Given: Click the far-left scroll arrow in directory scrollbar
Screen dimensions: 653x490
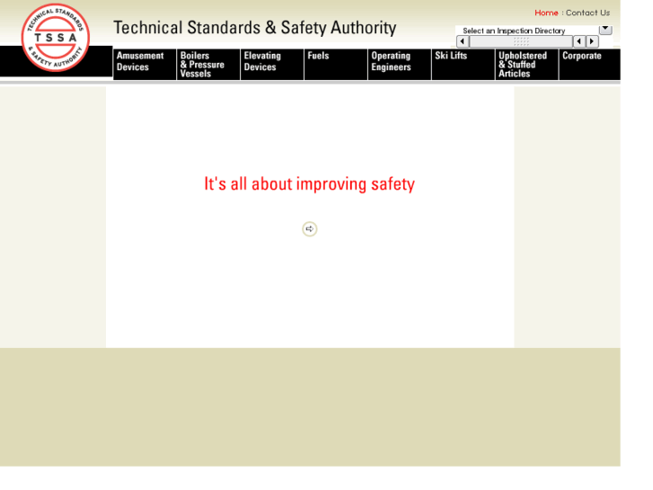Looking at the screenshot, I should pos(463,41).
